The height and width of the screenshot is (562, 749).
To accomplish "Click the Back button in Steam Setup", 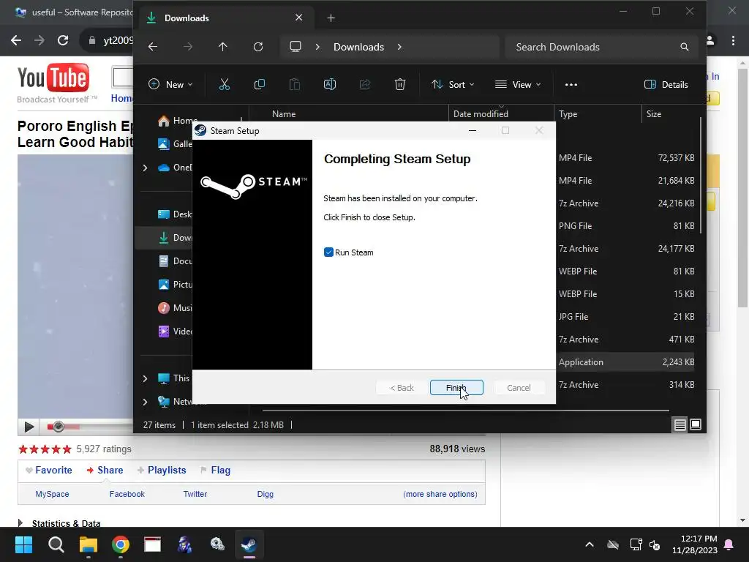I will point(402,388).
